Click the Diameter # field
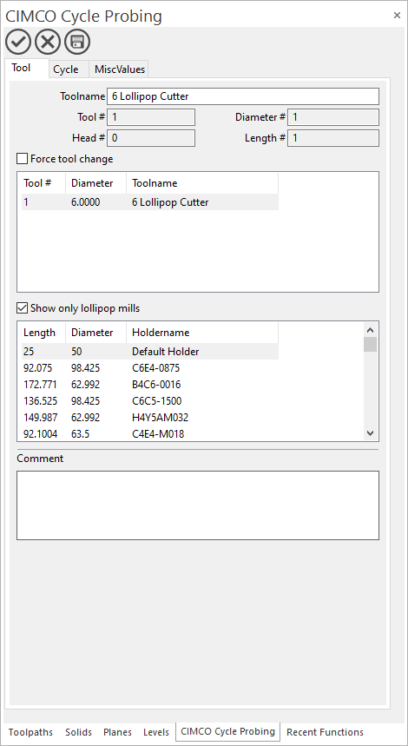The height and width of the screenshot is (746, 408). pyautogui.click(x=333, y=117)
